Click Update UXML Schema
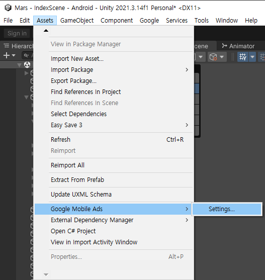The image size is (265, 280). (114, 195)
